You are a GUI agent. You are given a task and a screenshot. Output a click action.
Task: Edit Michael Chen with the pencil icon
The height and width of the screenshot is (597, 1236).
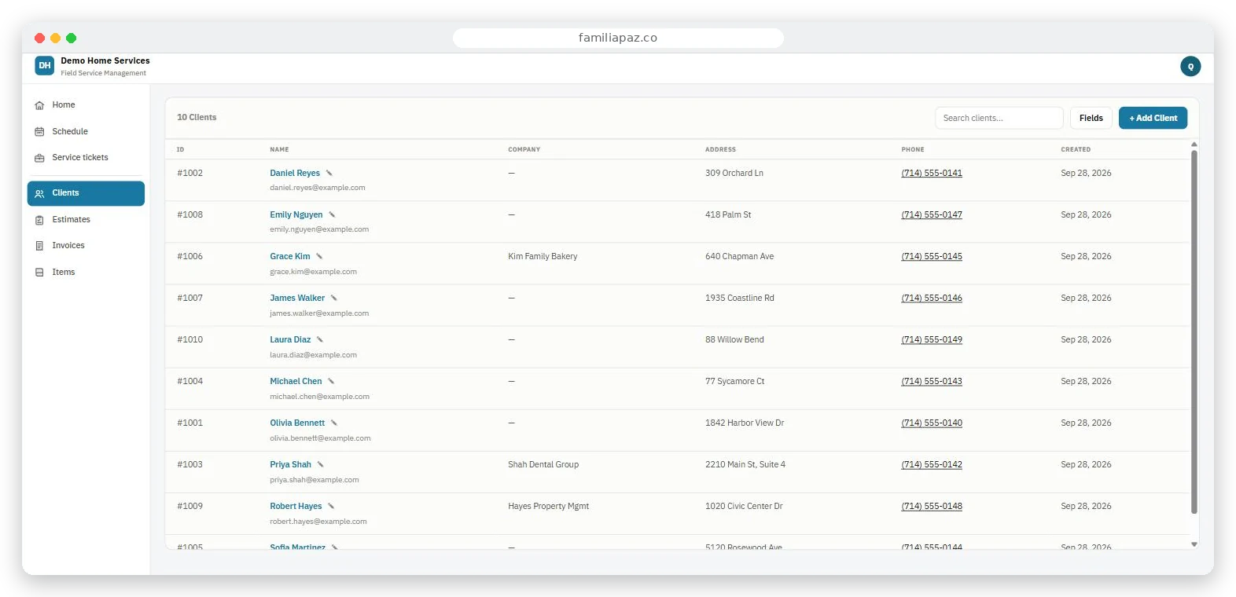[x=331, y=381]
